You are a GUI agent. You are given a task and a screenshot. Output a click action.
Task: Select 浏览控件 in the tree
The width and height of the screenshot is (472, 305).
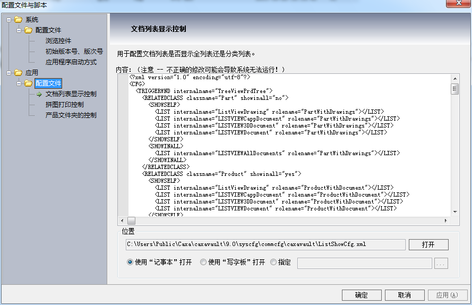58,41
